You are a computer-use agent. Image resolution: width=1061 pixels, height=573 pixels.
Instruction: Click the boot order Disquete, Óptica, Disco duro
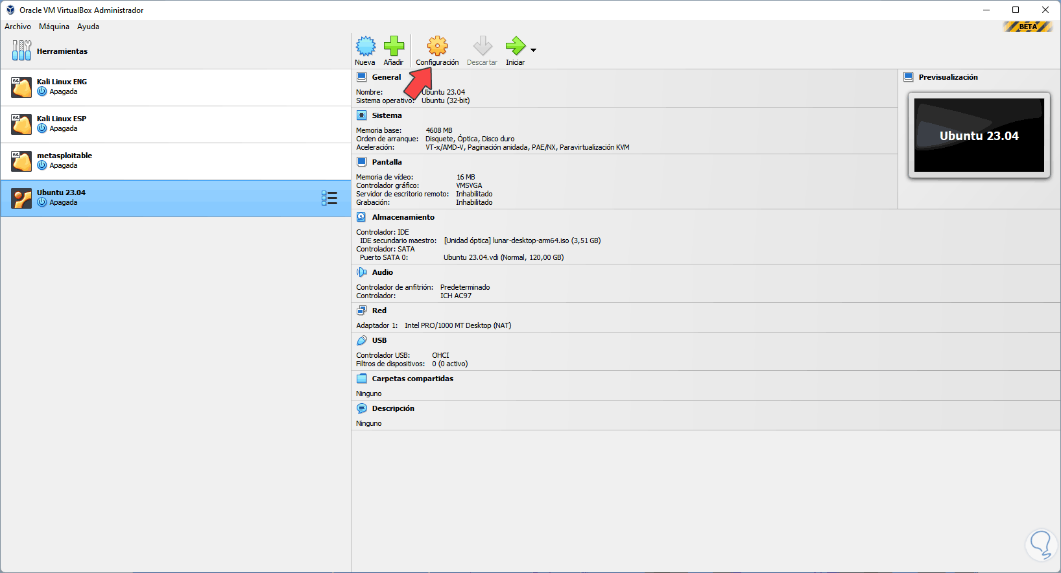470,139
